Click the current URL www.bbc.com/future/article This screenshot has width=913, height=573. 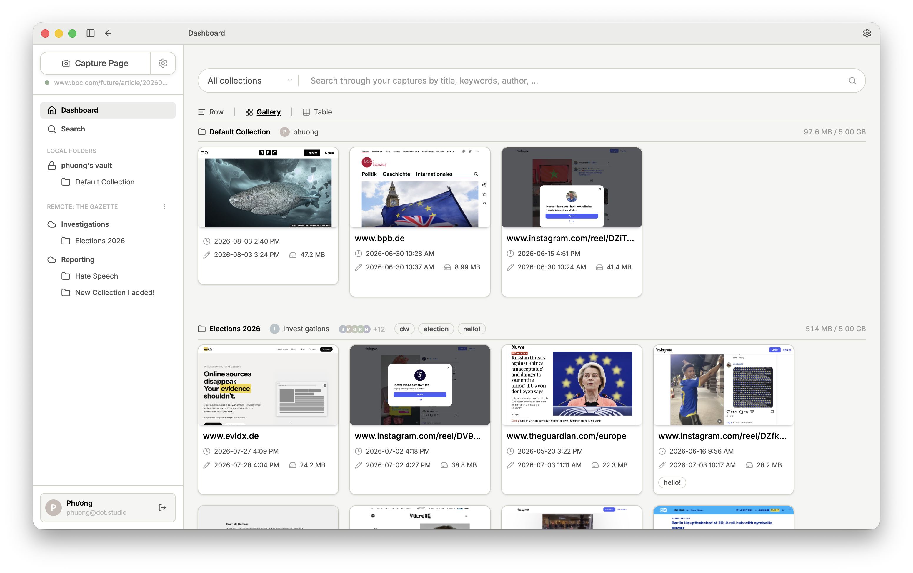point(111,83)
